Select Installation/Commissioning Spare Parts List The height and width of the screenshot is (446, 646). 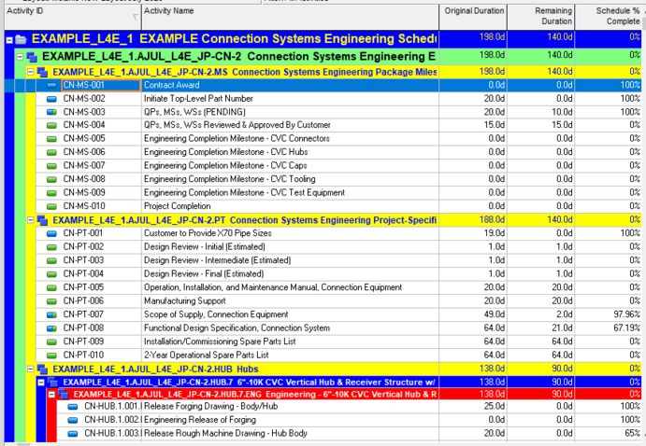[x=220, y=341]
